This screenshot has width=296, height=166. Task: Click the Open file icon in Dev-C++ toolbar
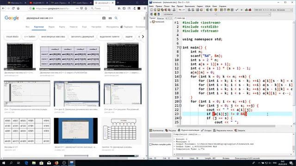[x=155, y=10]
